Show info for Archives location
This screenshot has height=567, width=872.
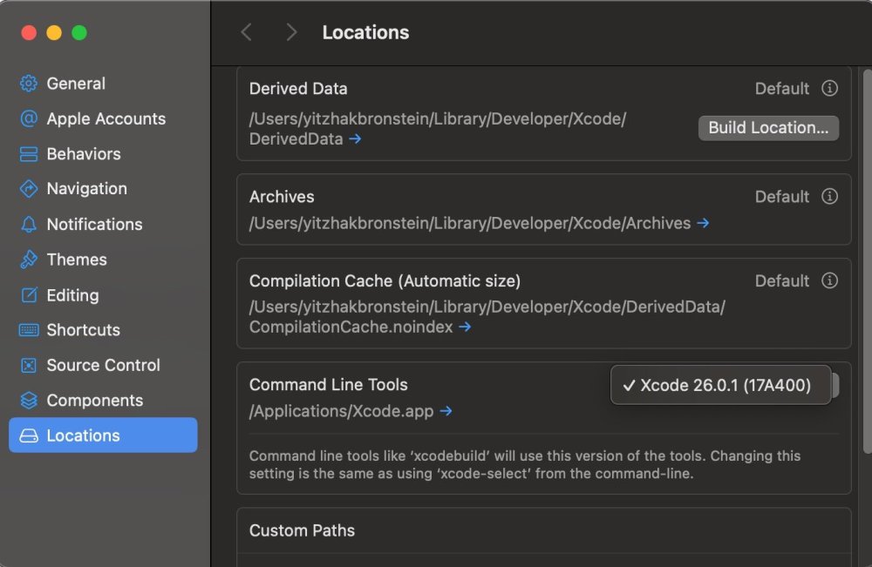click(829, 197)
